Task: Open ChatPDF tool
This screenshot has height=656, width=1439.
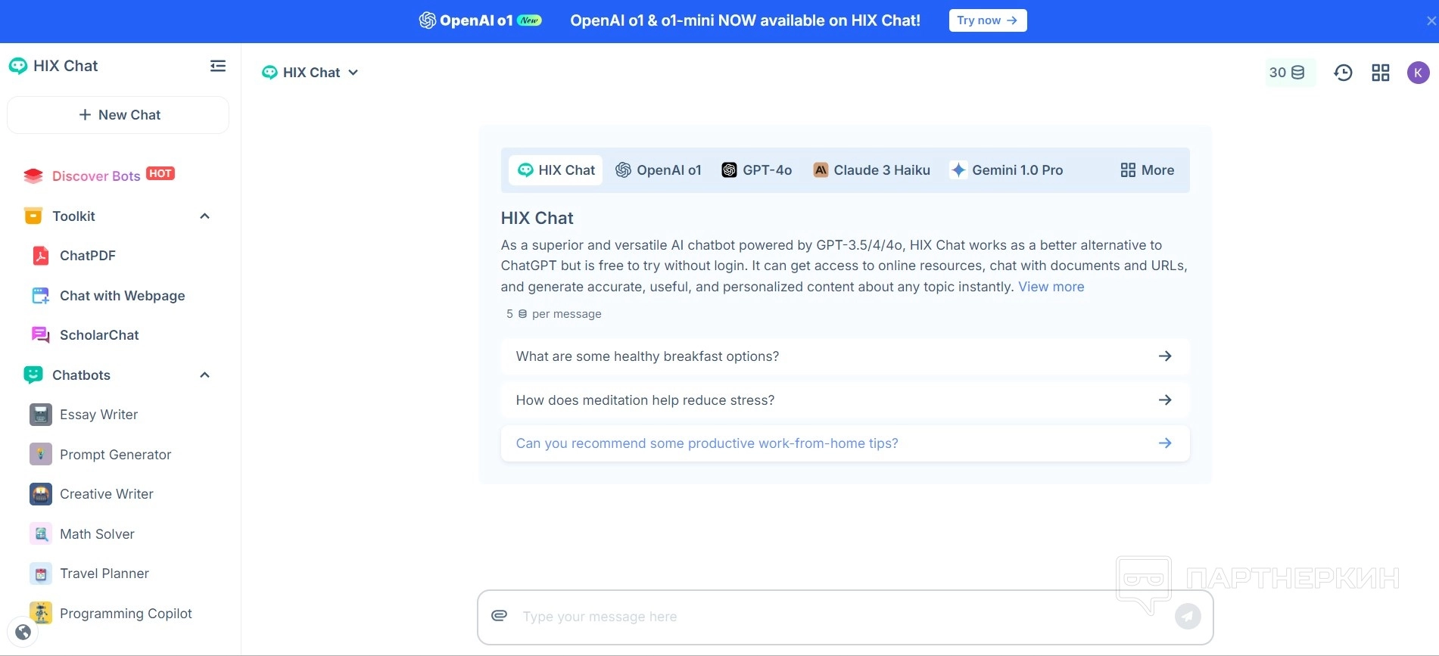Action: point(88,256)
